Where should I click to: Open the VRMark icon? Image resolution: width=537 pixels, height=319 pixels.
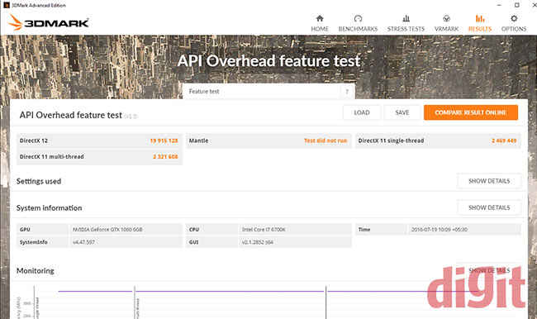(x=446, y=18)
